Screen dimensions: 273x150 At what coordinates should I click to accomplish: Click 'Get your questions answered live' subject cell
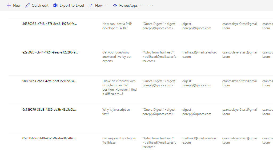pyautogui.click(x=117, y=57)
